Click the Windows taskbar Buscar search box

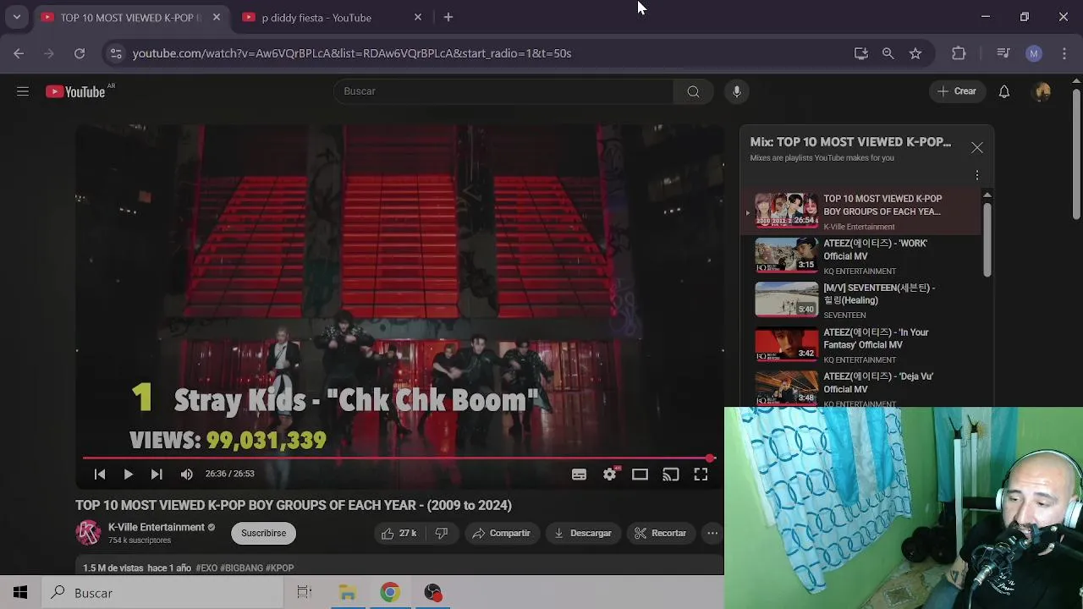click(162, 593)
